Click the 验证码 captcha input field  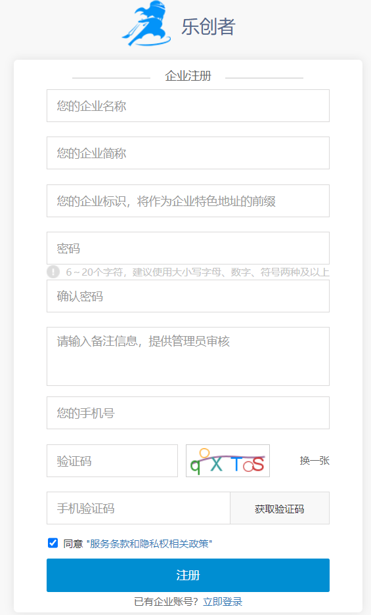tap(112, 461)
